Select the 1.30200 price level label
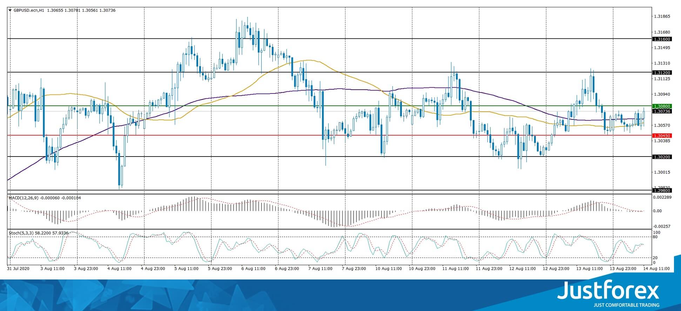This screenshot has height=311, width=681. [x=662, y=157]
